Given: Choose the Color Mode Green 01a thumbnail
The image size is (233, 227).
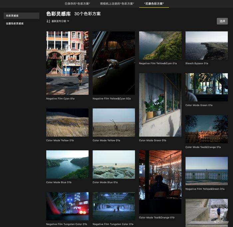Looking at the screenshot, I should tap(207, 87).
